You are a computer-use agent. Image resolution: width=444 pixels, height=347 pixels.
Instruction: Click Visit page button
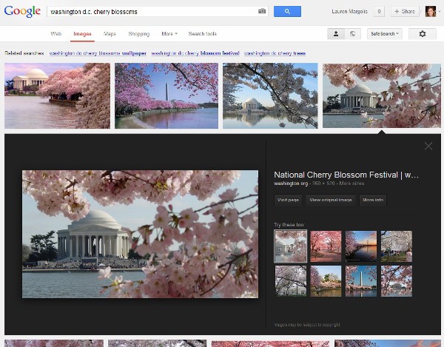click(288, 200)
